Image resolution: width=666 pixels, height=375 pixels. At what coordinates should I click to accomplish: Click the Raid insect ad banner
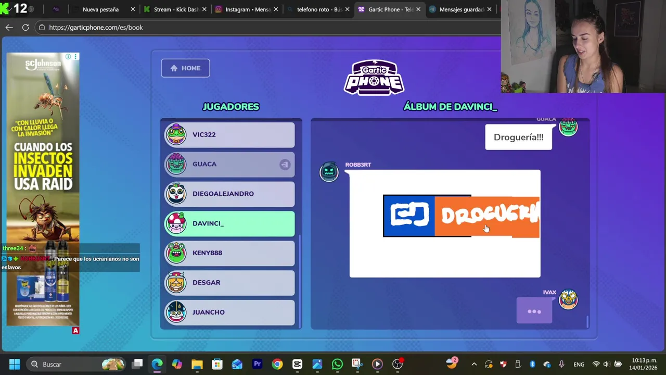(43, 190)
